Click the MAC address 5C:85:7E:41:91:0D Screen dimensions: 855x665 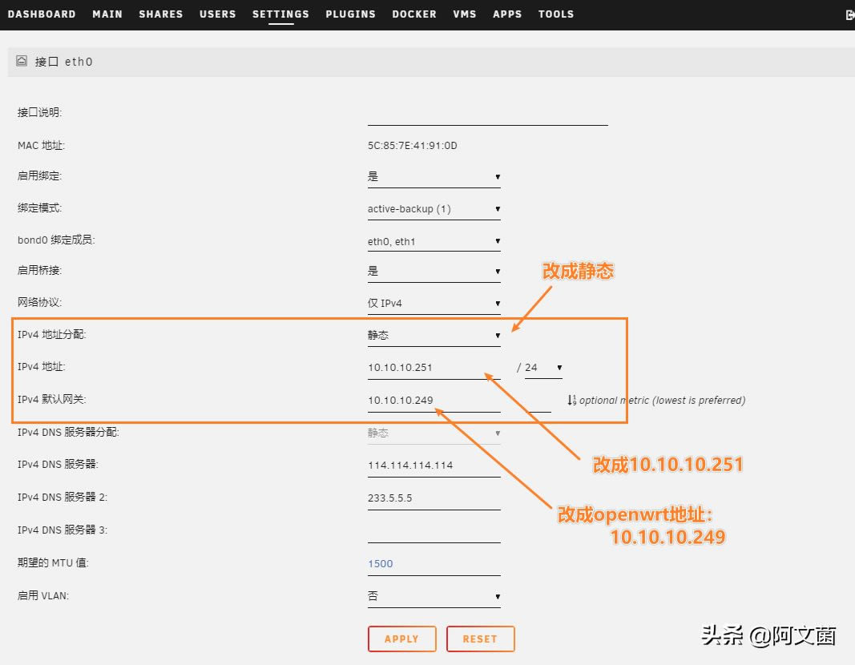pyautogui.click(x=412, y=146)
